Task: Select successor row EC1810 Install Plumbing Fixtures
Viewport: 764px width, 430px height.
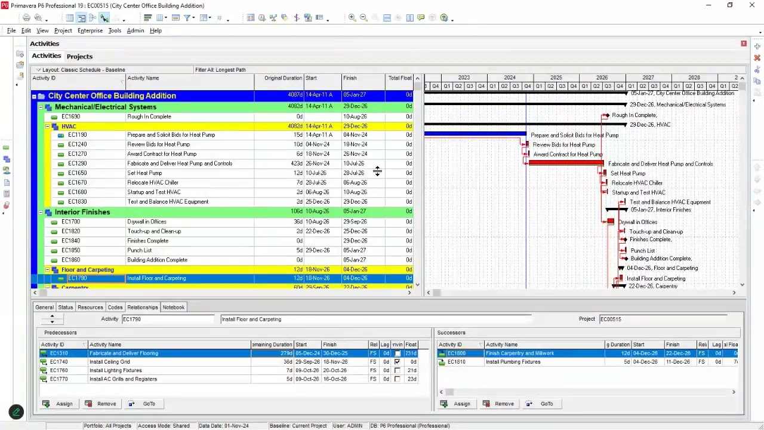Action: [x=588, y=362]
